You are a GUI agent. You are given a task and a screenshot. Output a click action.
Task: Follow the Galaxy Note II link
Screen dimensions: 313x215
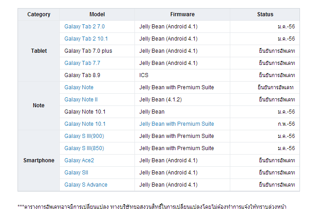click(x=81, y=100)
